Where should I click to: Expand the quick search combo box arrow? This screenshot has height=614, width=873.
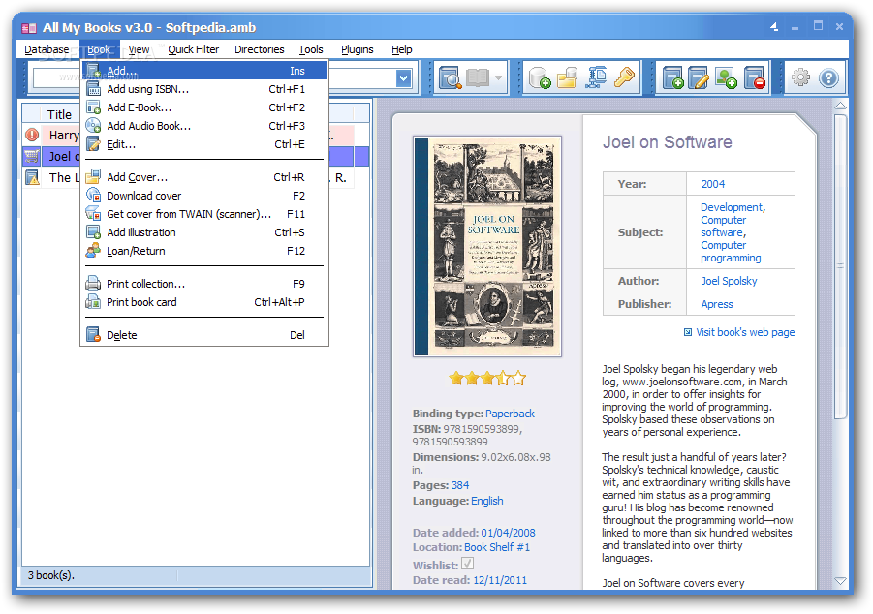click(x=404, y=78)
